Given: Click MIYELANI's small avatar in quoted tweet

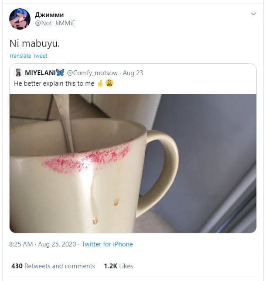Looking at the screenshot, I should 18,73.
